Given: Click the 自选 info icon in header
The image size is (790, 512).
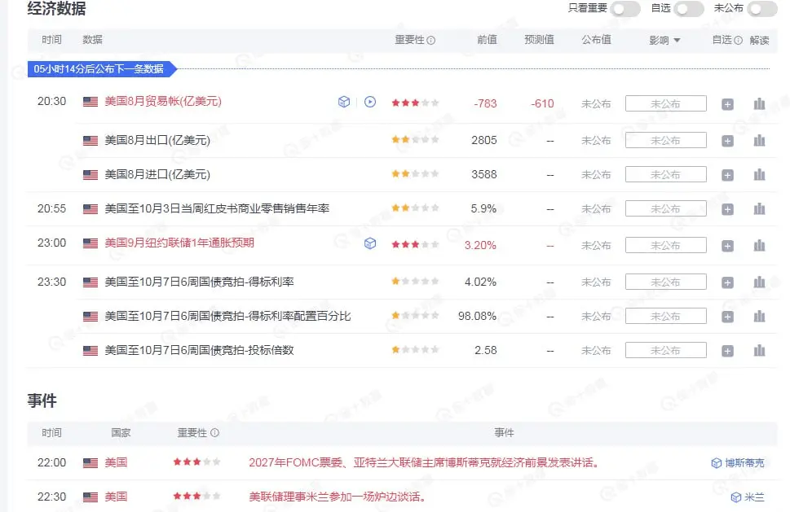Looking at the screenshot, I should click(x=738, y=40).
